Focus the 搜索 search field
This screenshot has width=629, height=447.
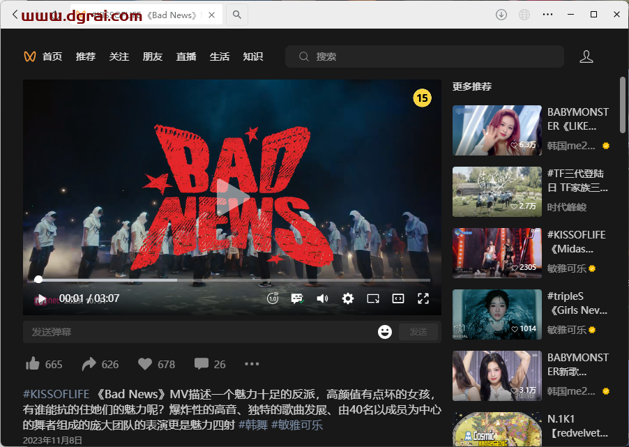pyautogui.click(x=425, y=56)
